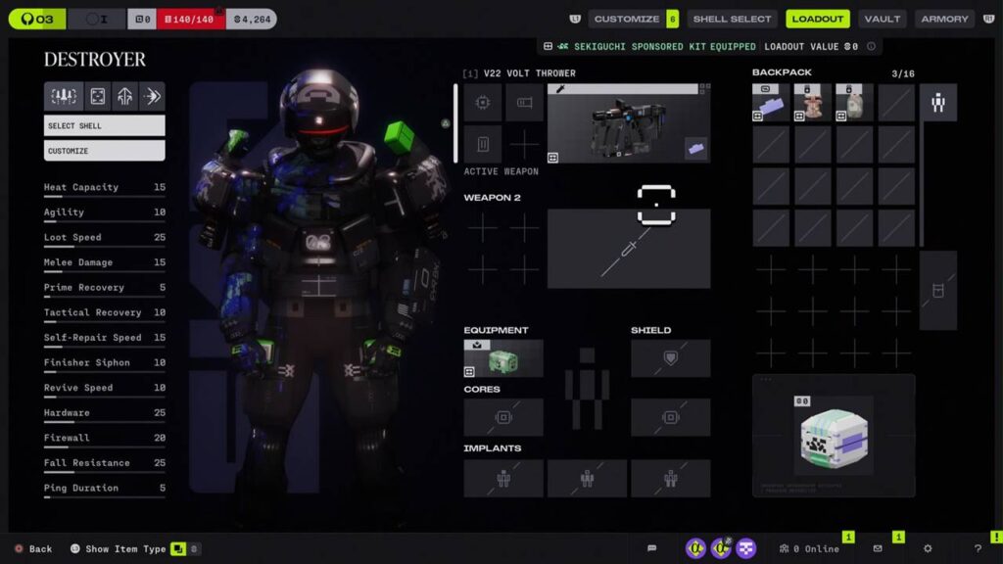Click the Select Shell button
1003x564 pixels.
104,125
